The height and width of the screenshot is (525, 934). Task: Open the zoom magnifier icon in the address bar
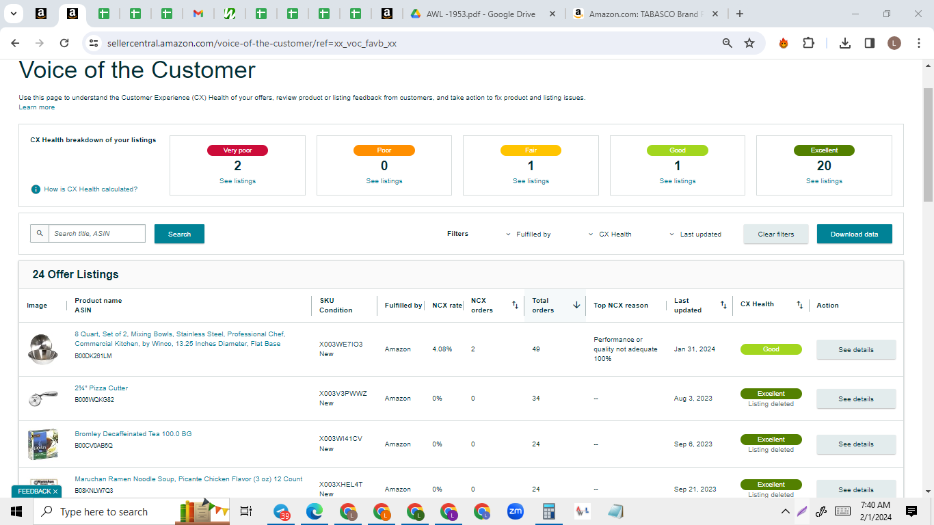point(728,43)
